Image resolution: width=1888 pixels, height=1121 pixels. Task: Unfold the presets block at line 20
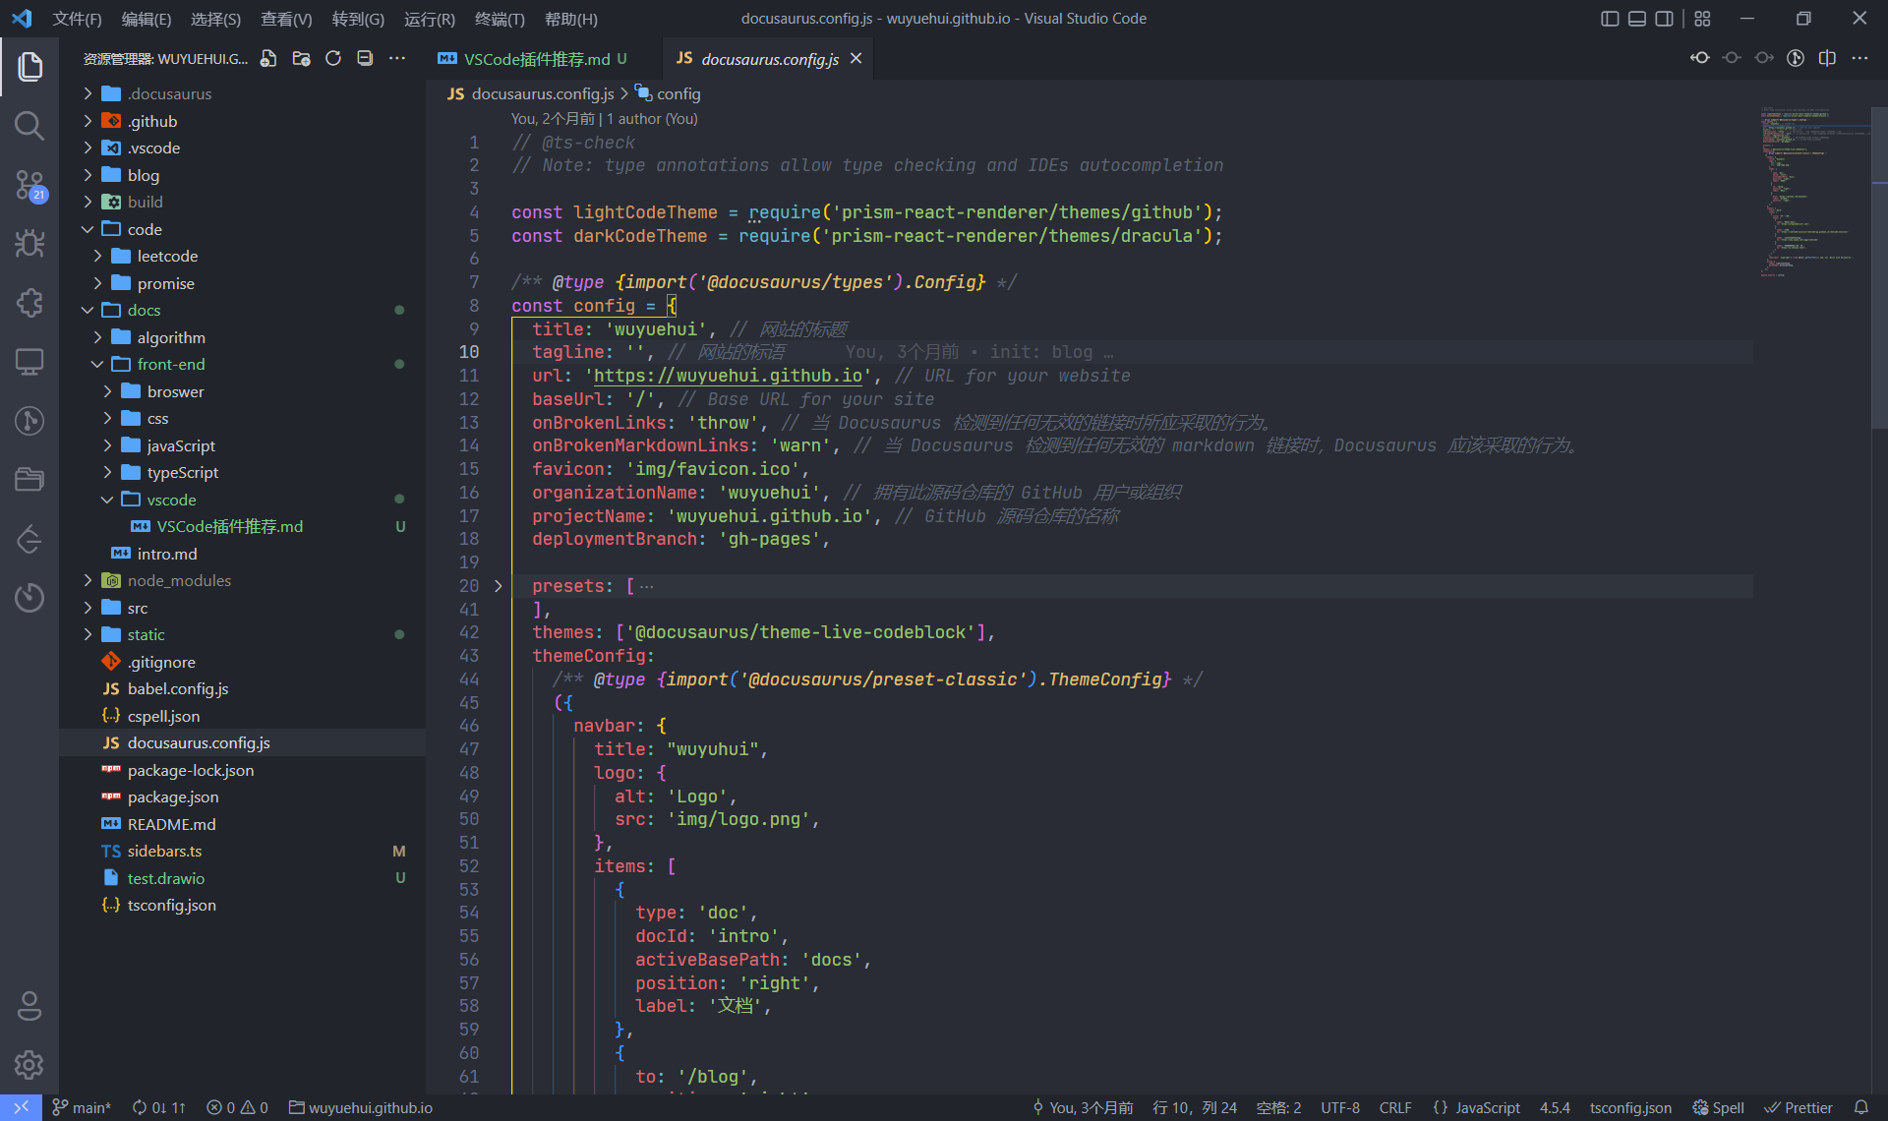499,586
